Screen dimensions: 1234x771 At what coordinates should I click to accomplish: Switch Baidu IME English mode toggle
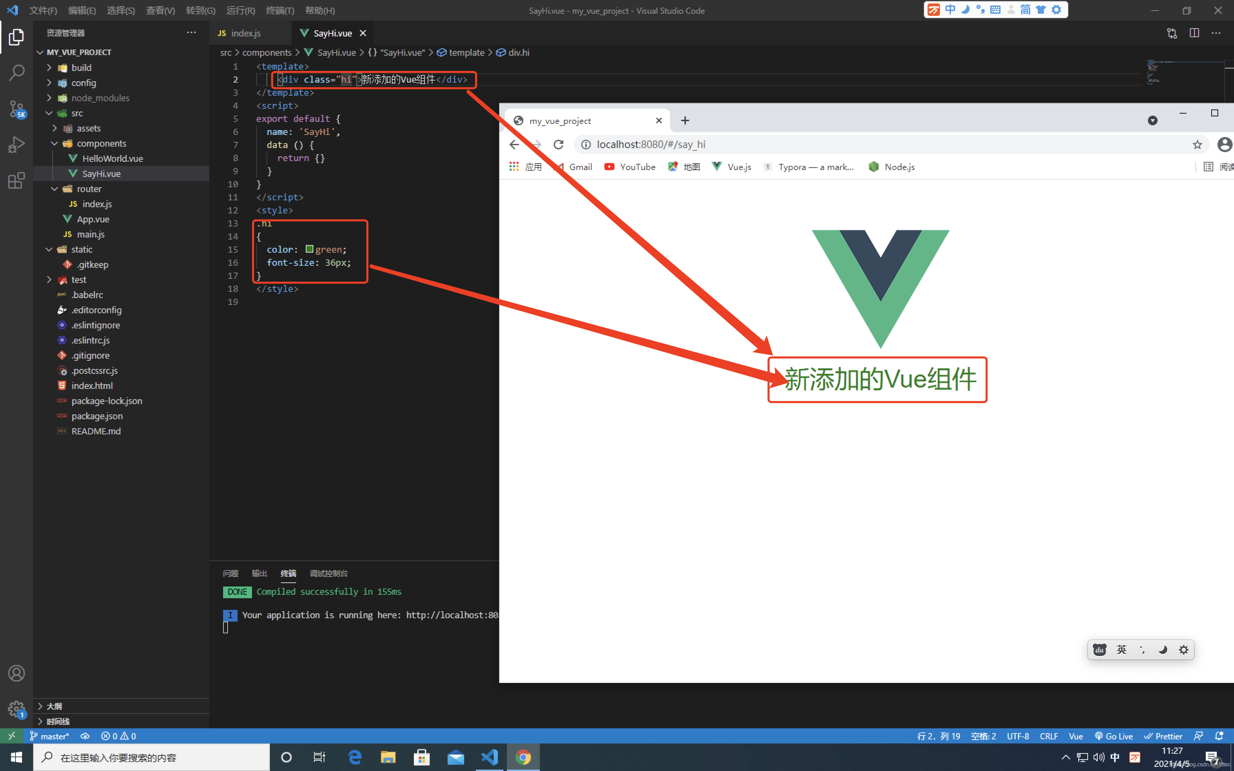click(1121, 649)
